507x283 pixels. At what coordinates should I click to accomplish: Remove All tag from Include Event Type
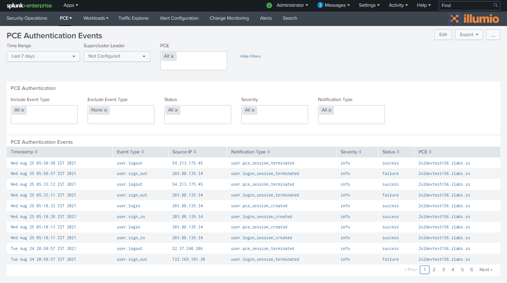pyautogui.click(x=23, y=110)
